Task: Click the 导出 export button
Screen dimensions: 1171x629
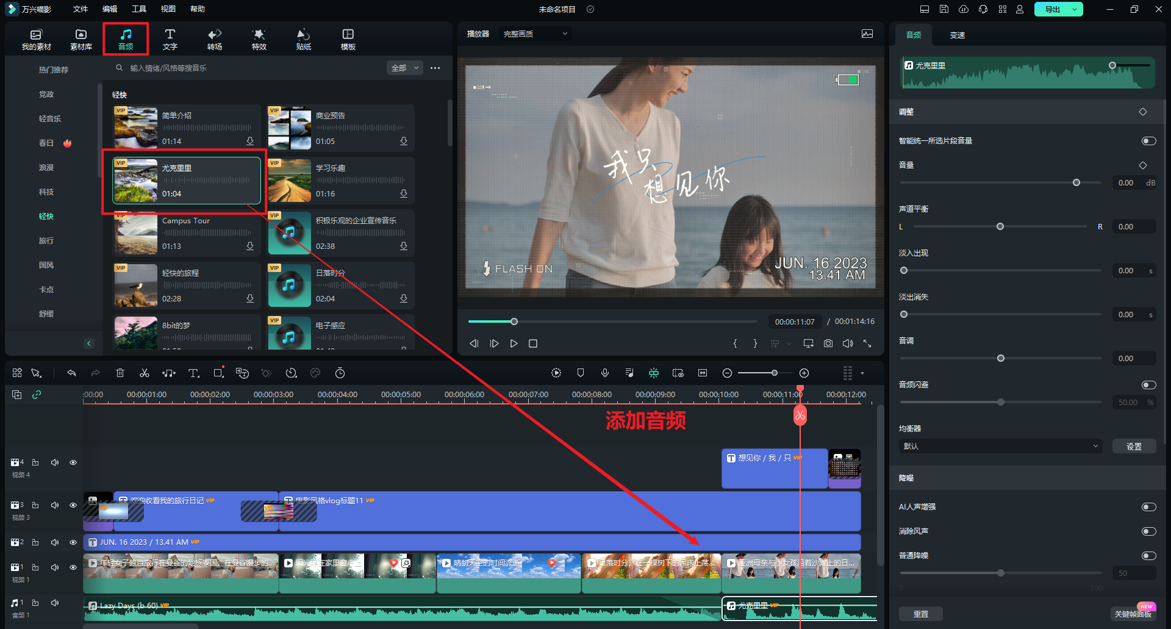Action: click(1052, 9)
